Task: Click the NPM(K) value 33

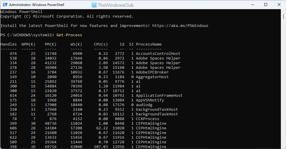Action: [33, 110]
